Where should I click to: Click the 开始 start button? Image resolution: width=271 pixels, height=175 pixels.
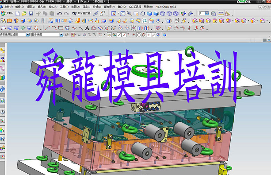(x=7, y=13)
